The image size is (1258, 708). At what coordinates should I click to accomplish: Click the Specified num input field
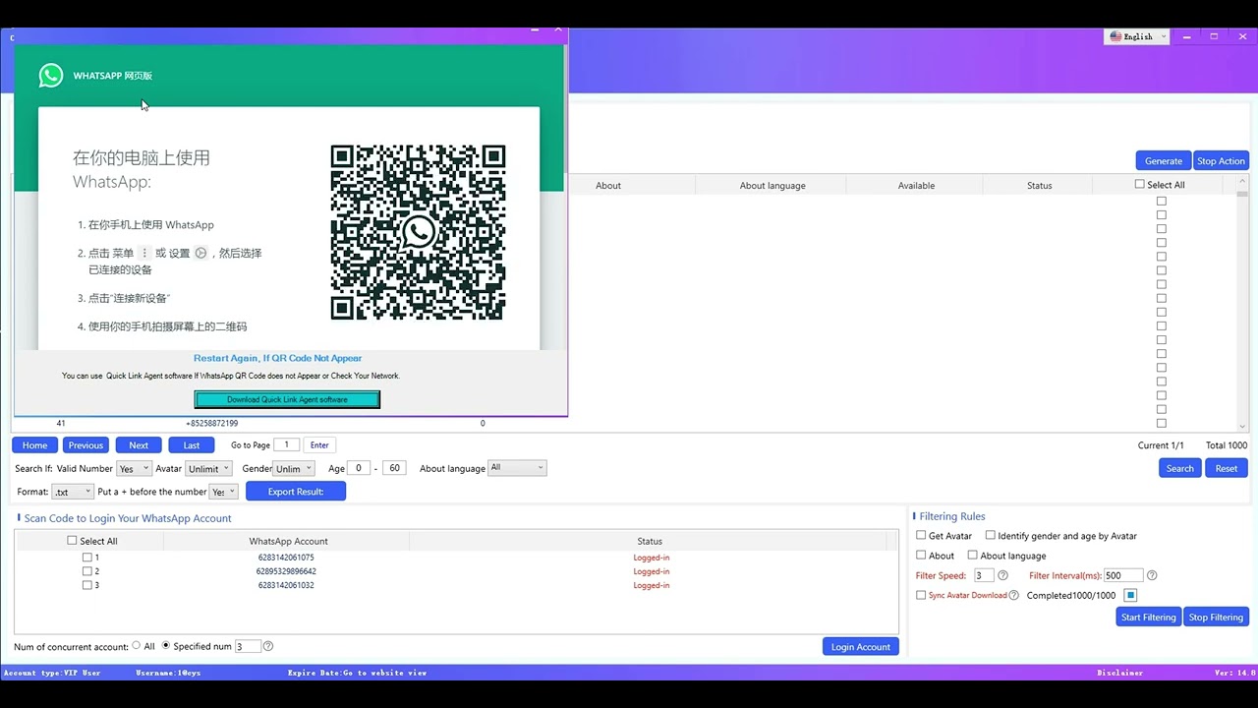[x=247, y=646]
